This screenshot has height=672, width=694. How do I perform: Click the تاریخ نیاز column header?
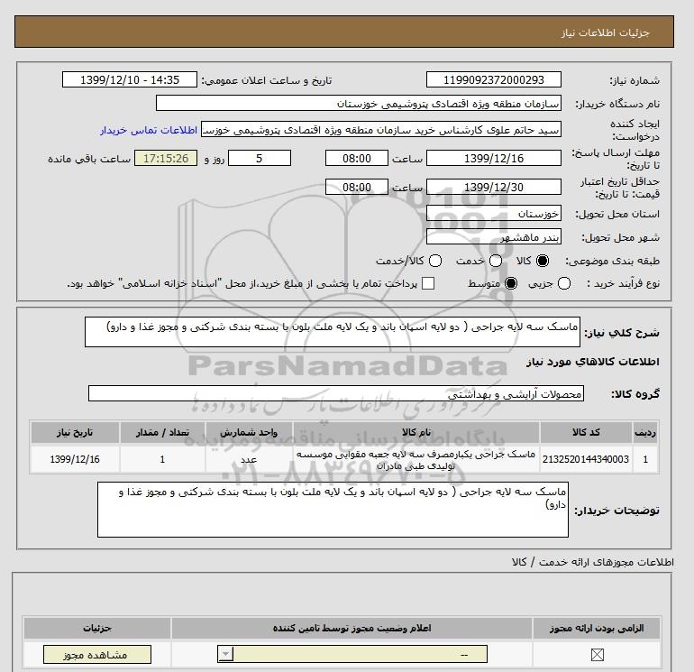tap(75, 432)
